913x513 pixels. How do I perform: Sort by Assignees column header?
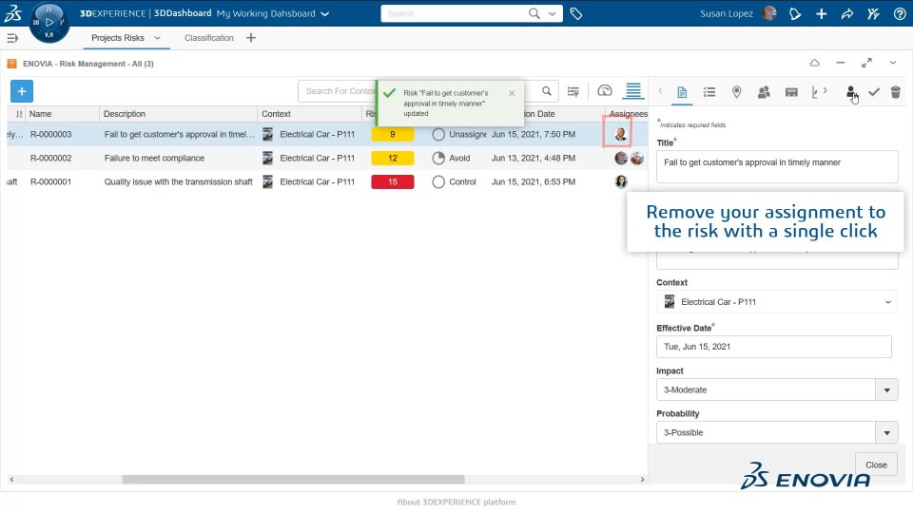(x=629, y=114)
